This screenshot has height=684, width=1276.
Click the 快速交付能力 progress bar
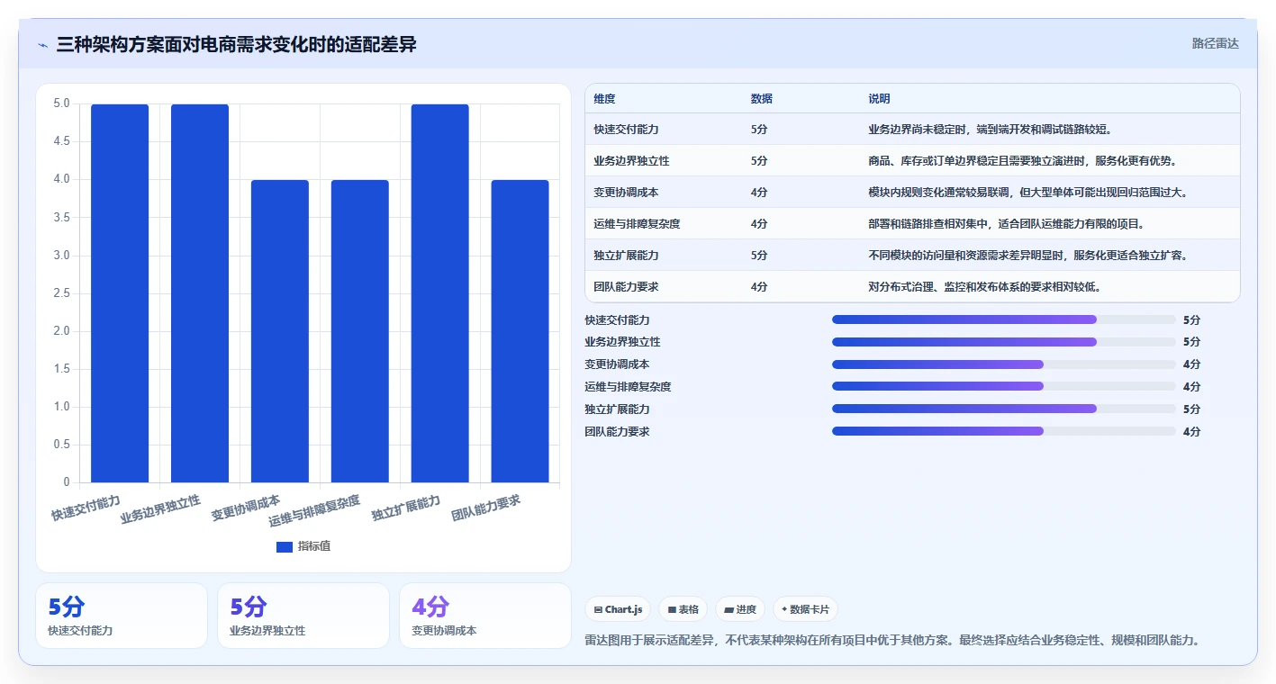tap(1003, 319)
